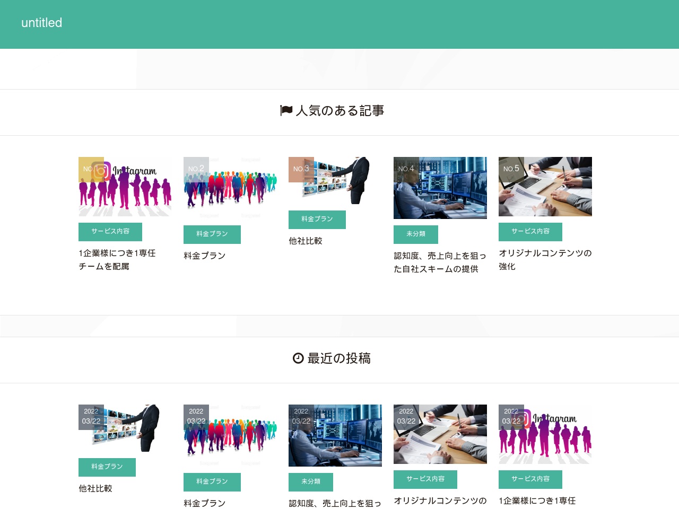Open recent post 認知度、売上向上を狙っ
The width and height of the screenshot is (679, 509).
point(335,503)
